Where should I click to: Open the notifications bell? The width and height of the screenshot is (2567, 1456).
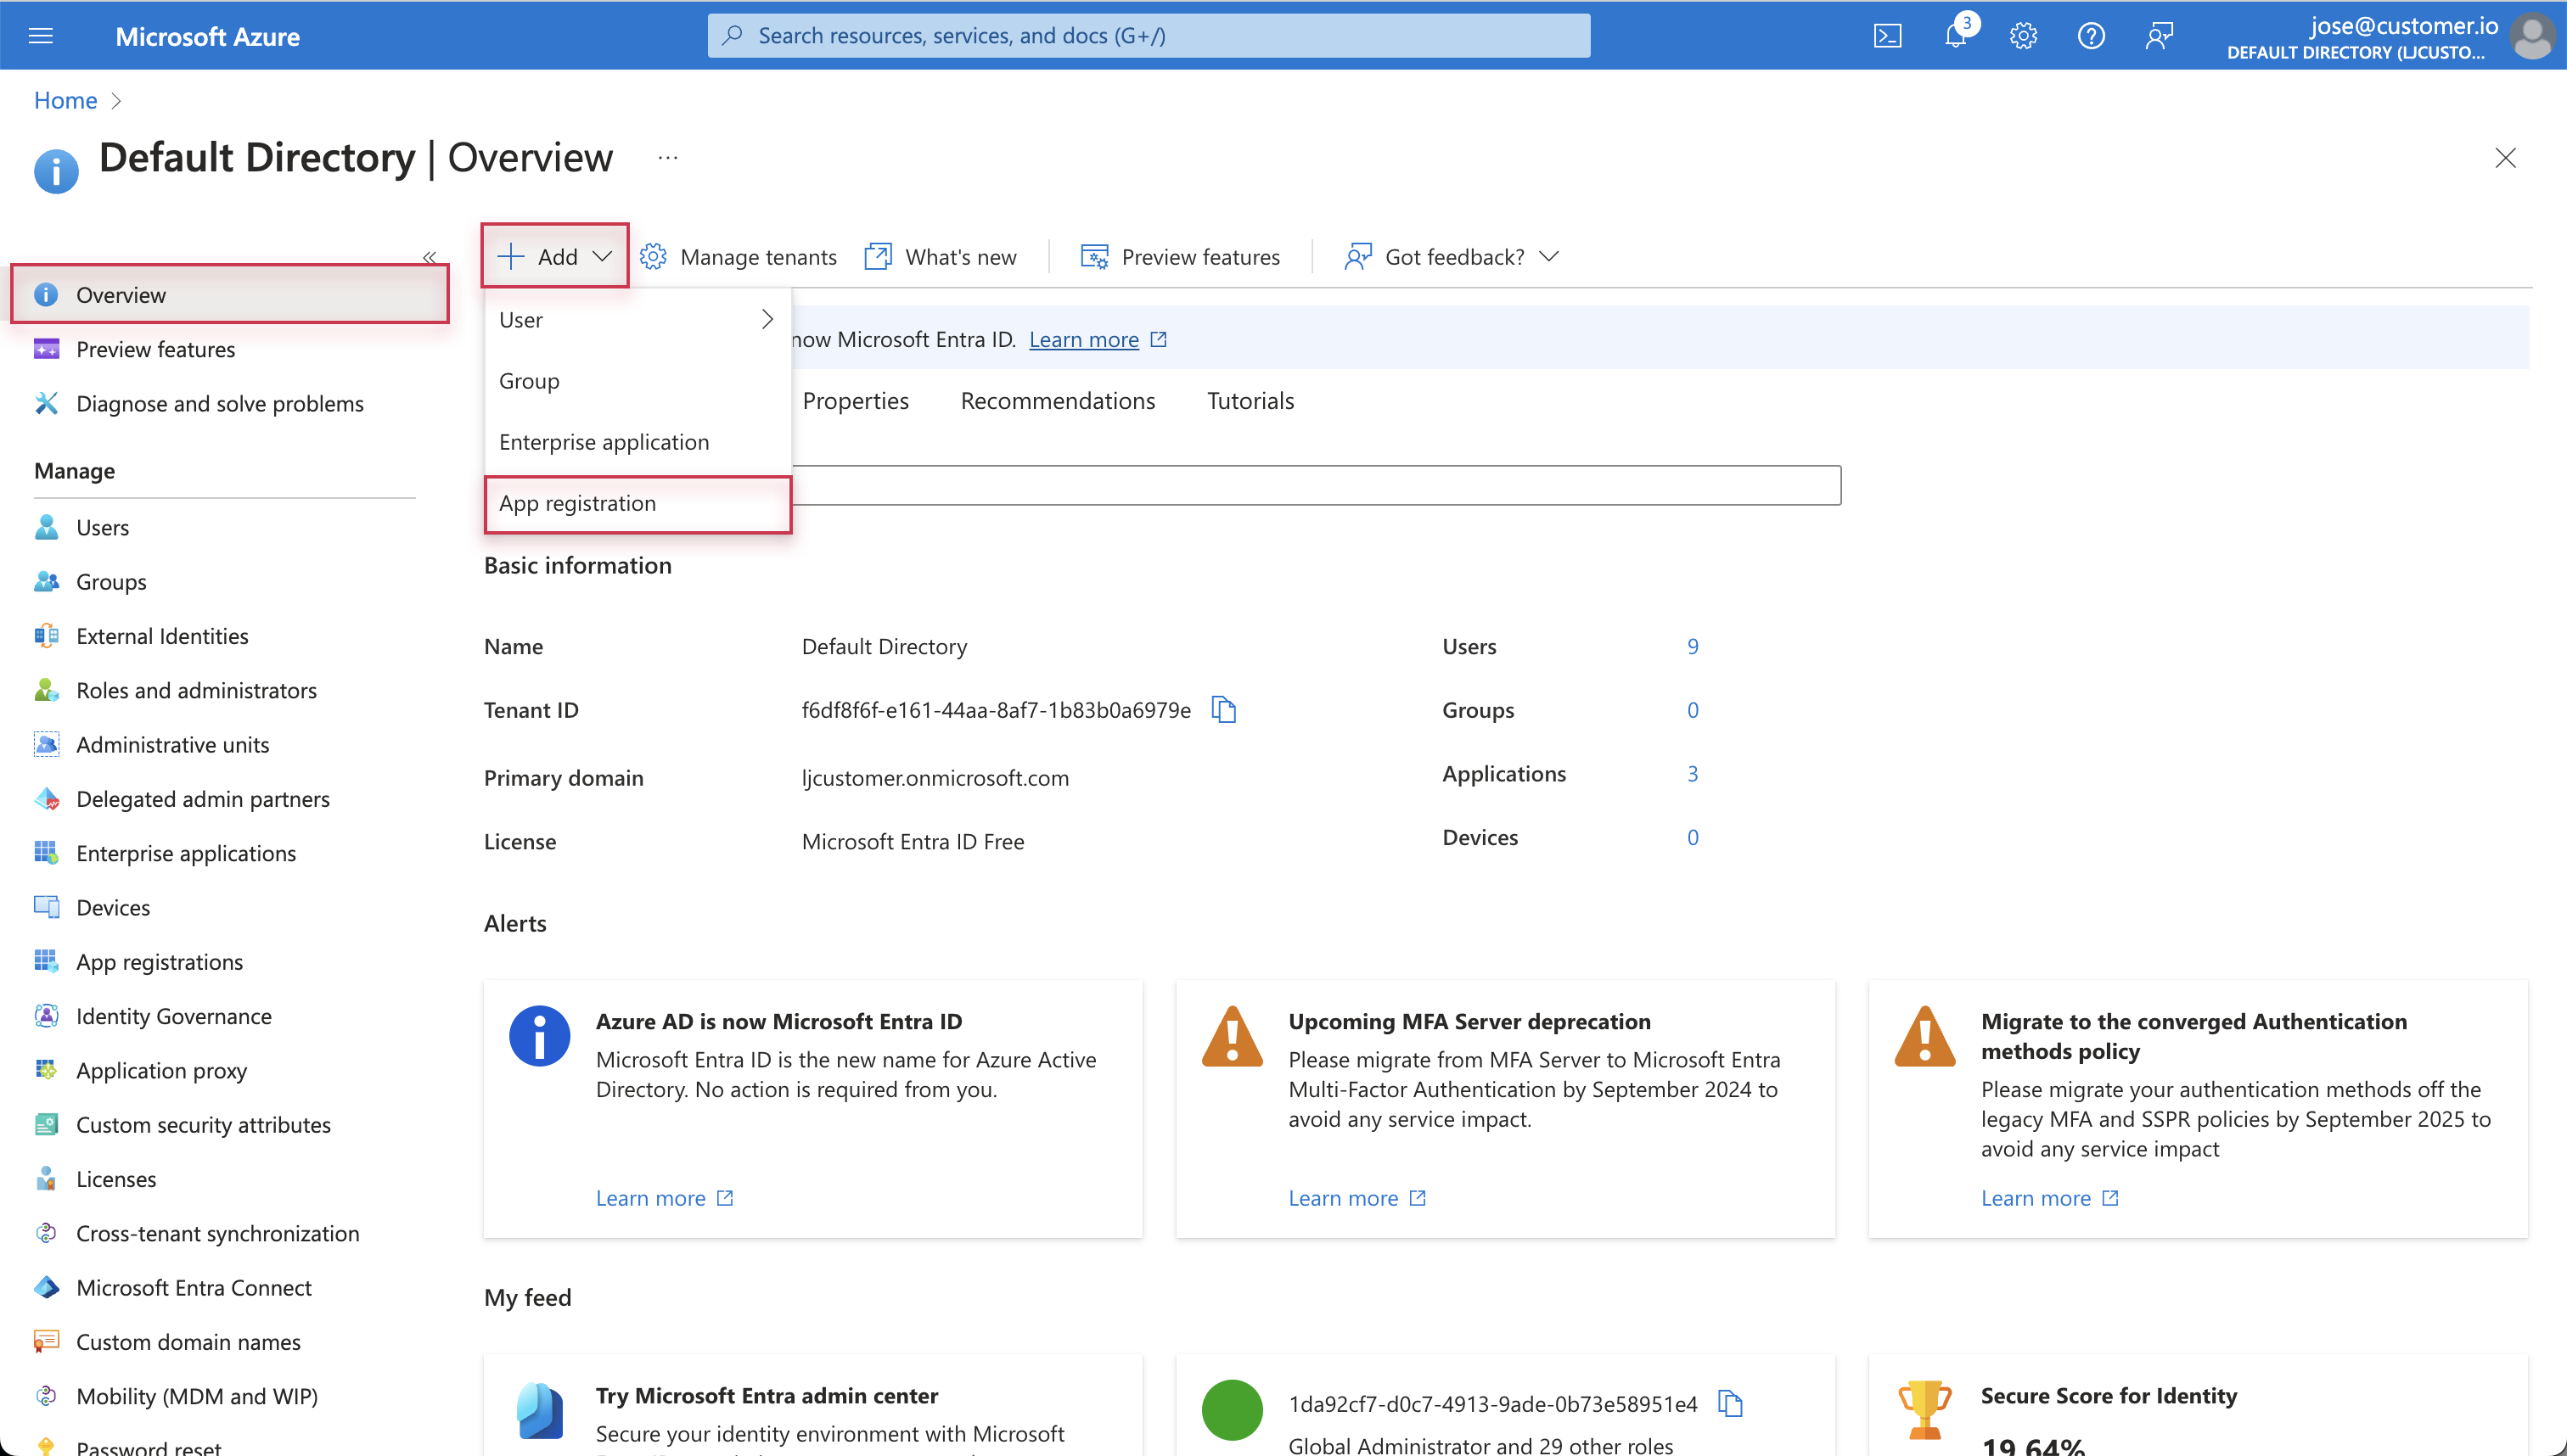1956,36
